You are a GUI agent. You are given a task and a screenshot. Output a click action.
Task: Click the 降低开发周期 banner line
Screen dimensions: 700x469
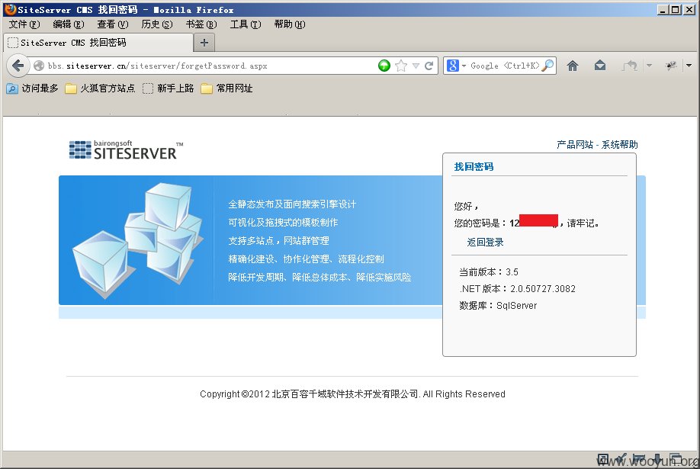point(319,277)
